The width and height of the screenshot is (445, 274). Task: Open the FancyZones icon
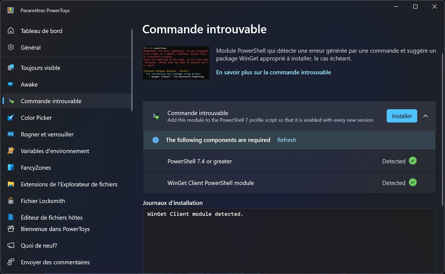coord(11,168)
